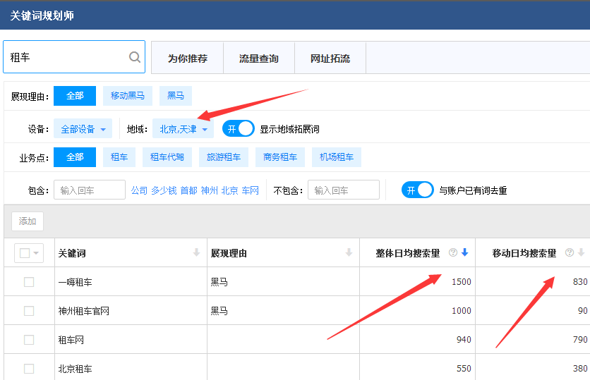The image size is (590, 380).
Task: Sort 展现理由 column with arrow icon
Action: 349,252
